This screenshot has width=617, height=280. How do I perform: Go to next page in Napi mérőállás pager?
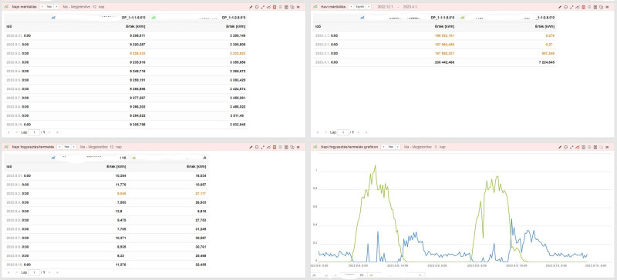50,132
